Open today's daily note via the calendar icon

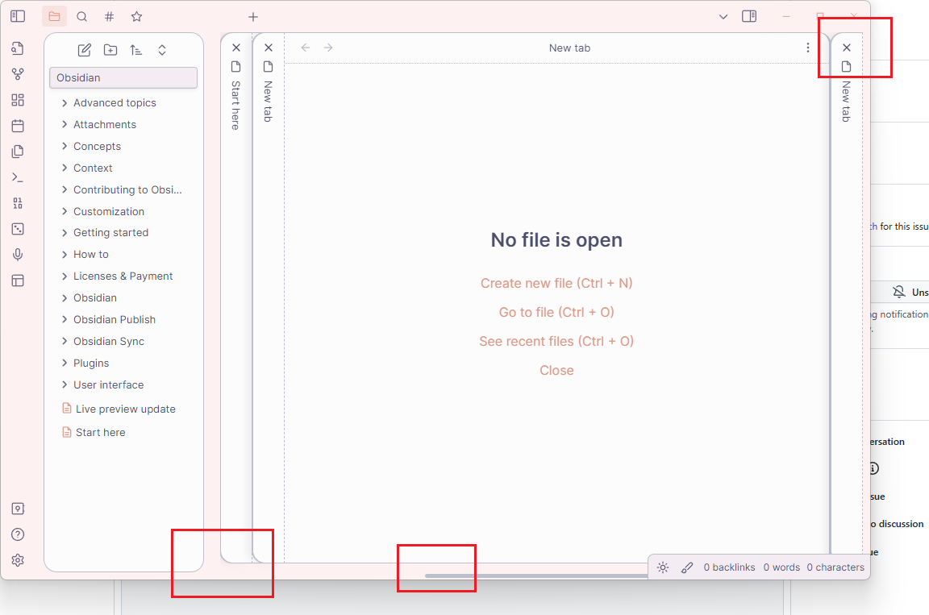18,126
